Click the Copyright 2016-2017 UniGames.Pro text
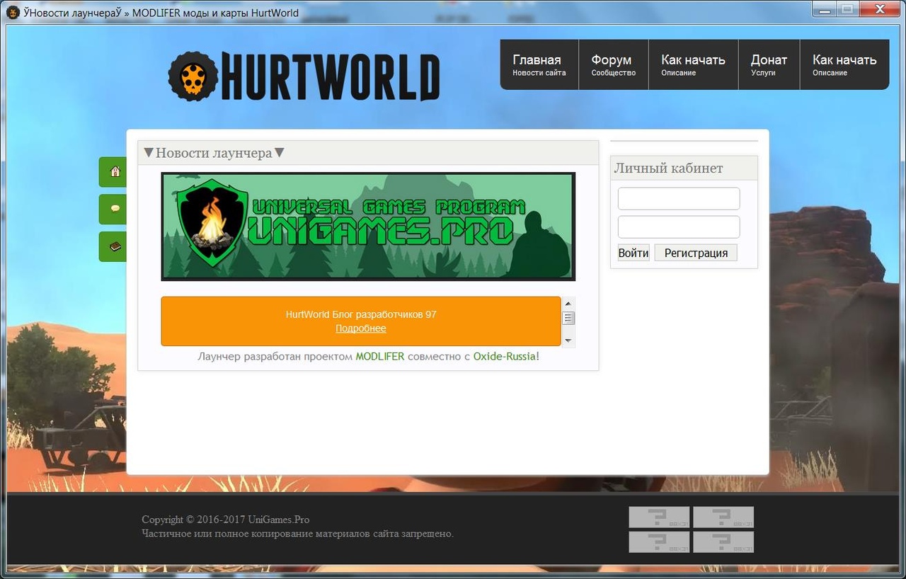The width and height of the screenshot is (906, 579). pos(225,520)
